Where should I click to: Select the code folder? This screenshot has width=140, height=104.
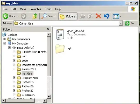25,60
